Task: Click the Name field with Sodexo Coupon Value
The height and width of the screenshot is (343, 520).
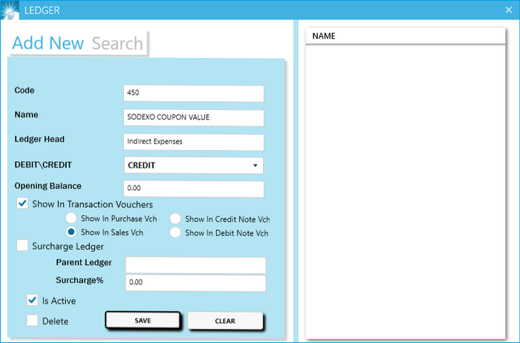Action: click(193, 118)
